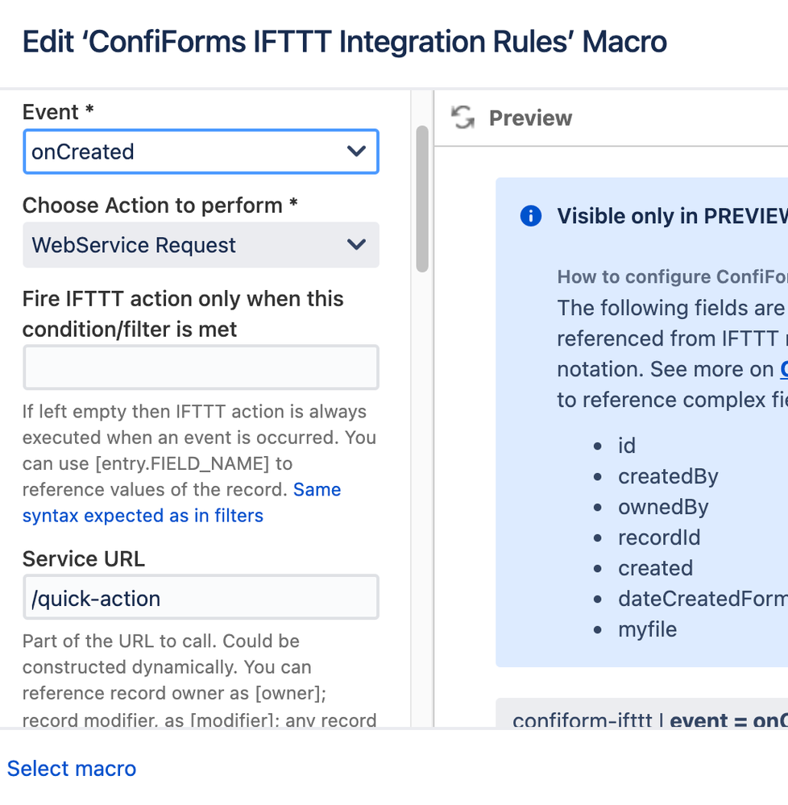The width and height of the screenshot is (788, 805).
Task: Click the Preview panel header label
Action: tap(530, 118)
